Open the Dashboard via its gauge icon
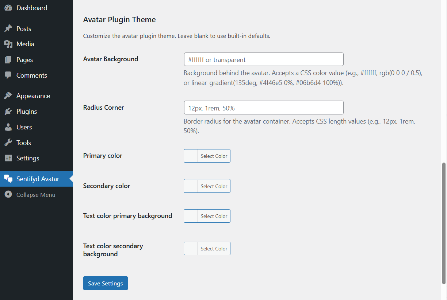The image size is (447, 300). point(8,8)
